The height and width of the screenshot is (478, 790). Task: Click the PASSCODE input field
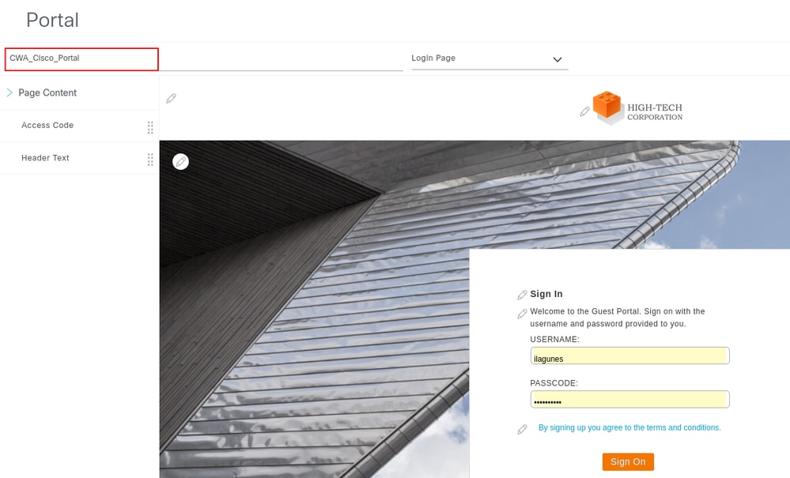tap(629, 400)
